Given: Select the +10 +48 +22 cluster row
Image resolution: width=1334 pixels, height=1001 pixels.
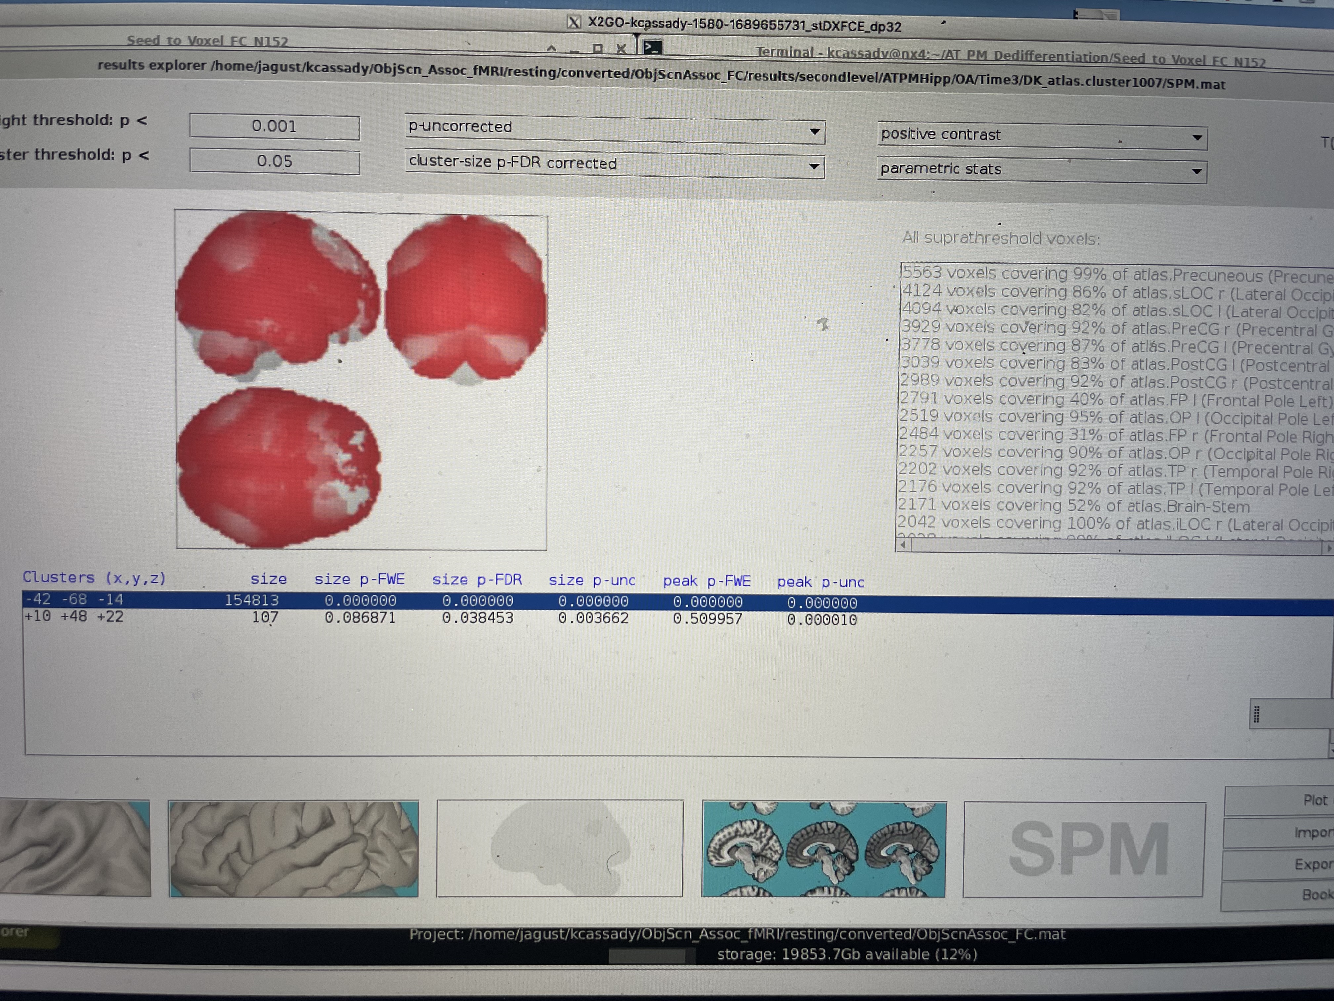Looking at the screenshot, I should click(x=74, y=617).
